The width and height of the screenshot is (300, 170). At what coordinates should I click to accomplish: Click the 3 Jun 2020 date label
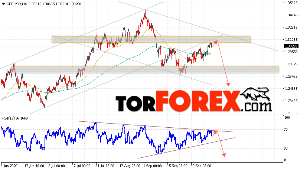click(9, 166)
